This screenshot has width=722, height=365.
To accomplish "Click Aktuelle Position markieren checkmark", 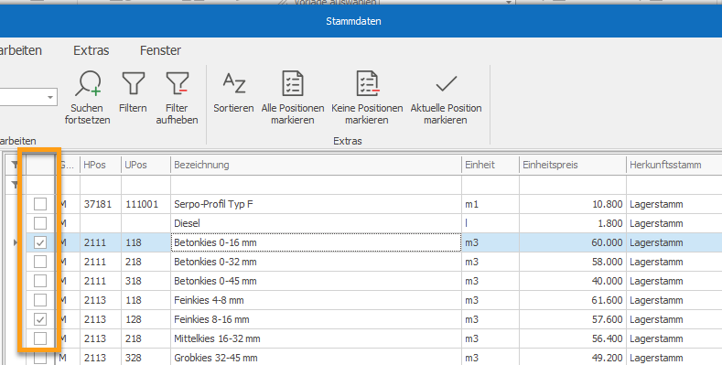I will coord(447,84).
